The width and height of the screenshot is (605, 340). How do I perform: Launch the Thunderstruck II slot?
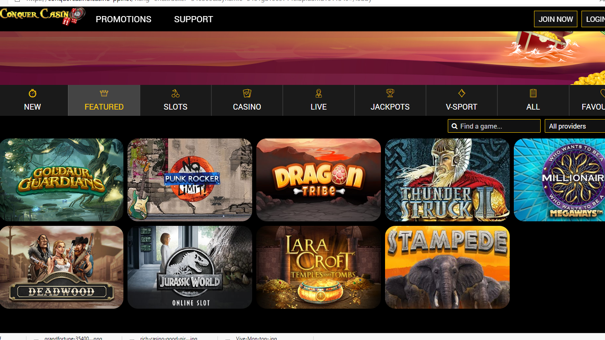(447, 180)
